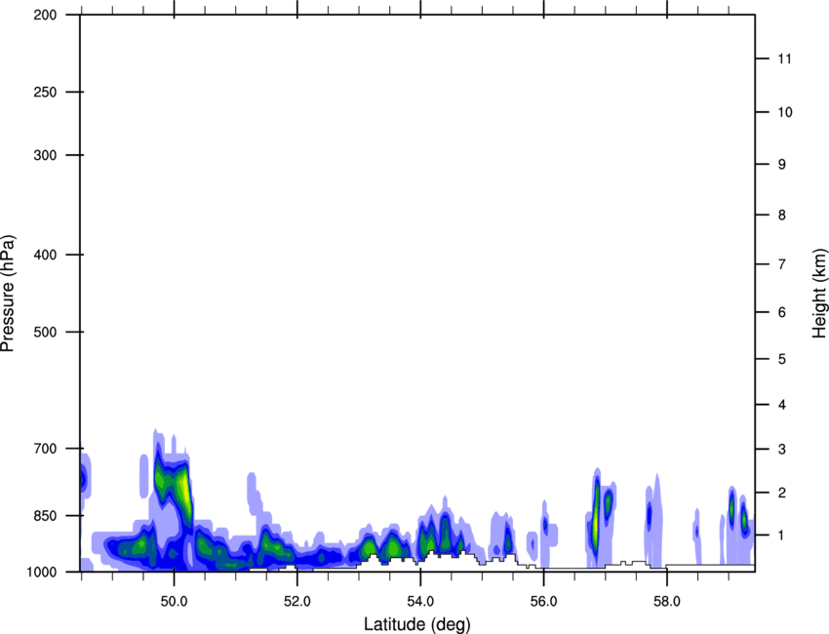Select the 1000 pressure tick label
This screenshot has width=829, height=634.
pyautogui.click(x=42, y=573)
